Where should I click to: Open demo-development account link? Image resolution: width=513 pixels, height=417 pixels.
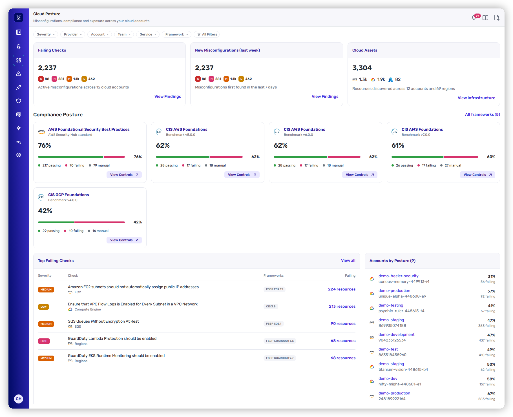pyautogui.click(x=396, y=334)
